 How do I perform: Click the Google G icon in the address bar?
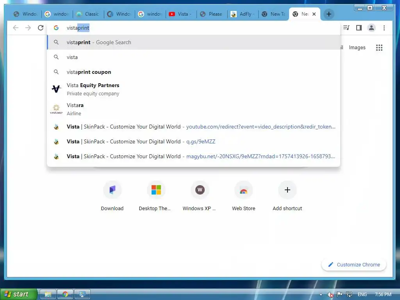pyautogui.click(x=56, y=28)
